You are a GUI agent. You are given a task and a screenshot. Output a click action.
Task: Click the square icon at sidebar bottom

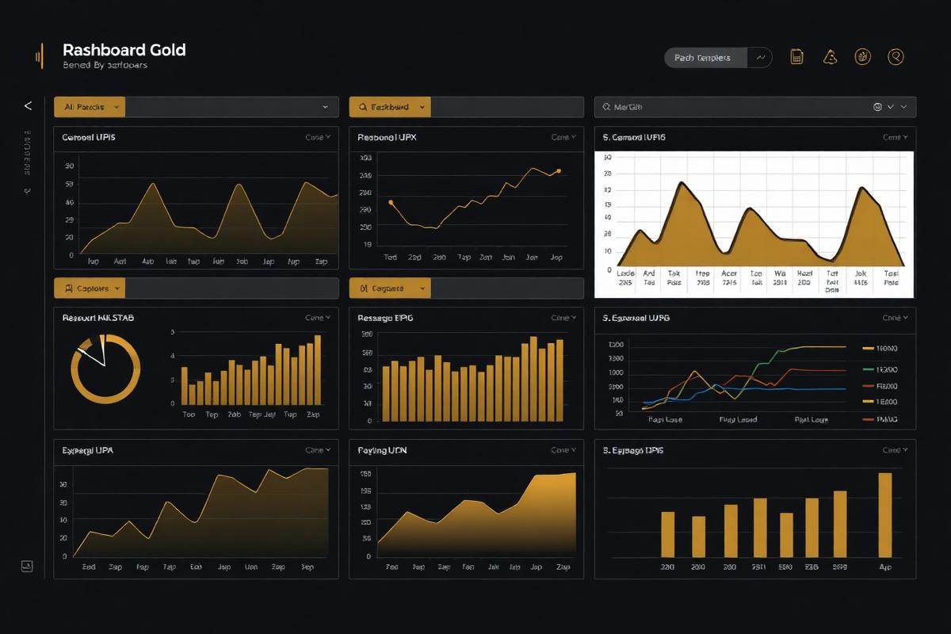click(x=27, y=565)
